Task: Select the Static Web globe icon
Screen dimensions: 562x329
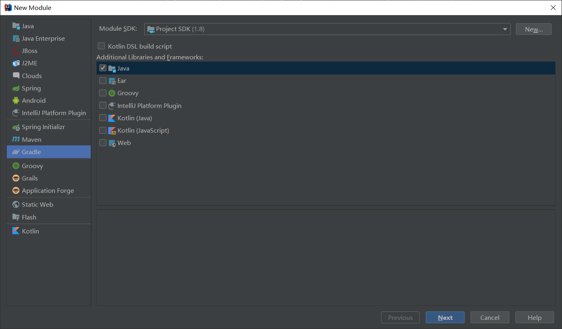Action: pos(16,205)
